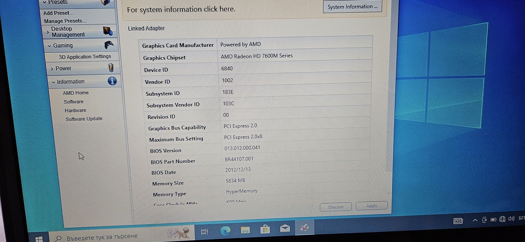This screenshot has width=525, height=242.
Task: Click the network globe tray icon
Action: pyautogui.click(x=502, y=219)
